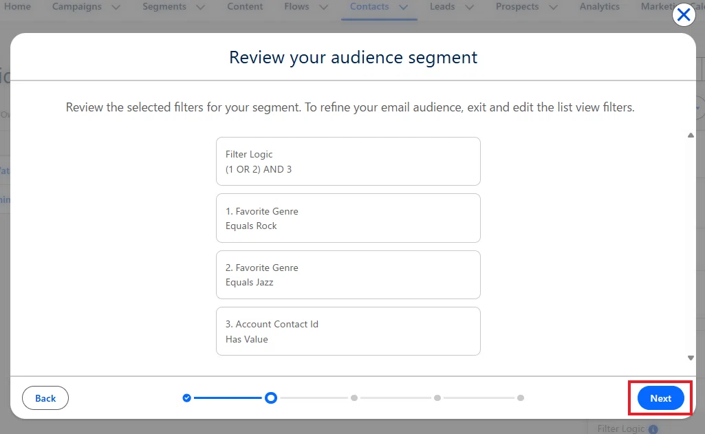
Task: Open the Segments tab
Action: click(164, 7)
